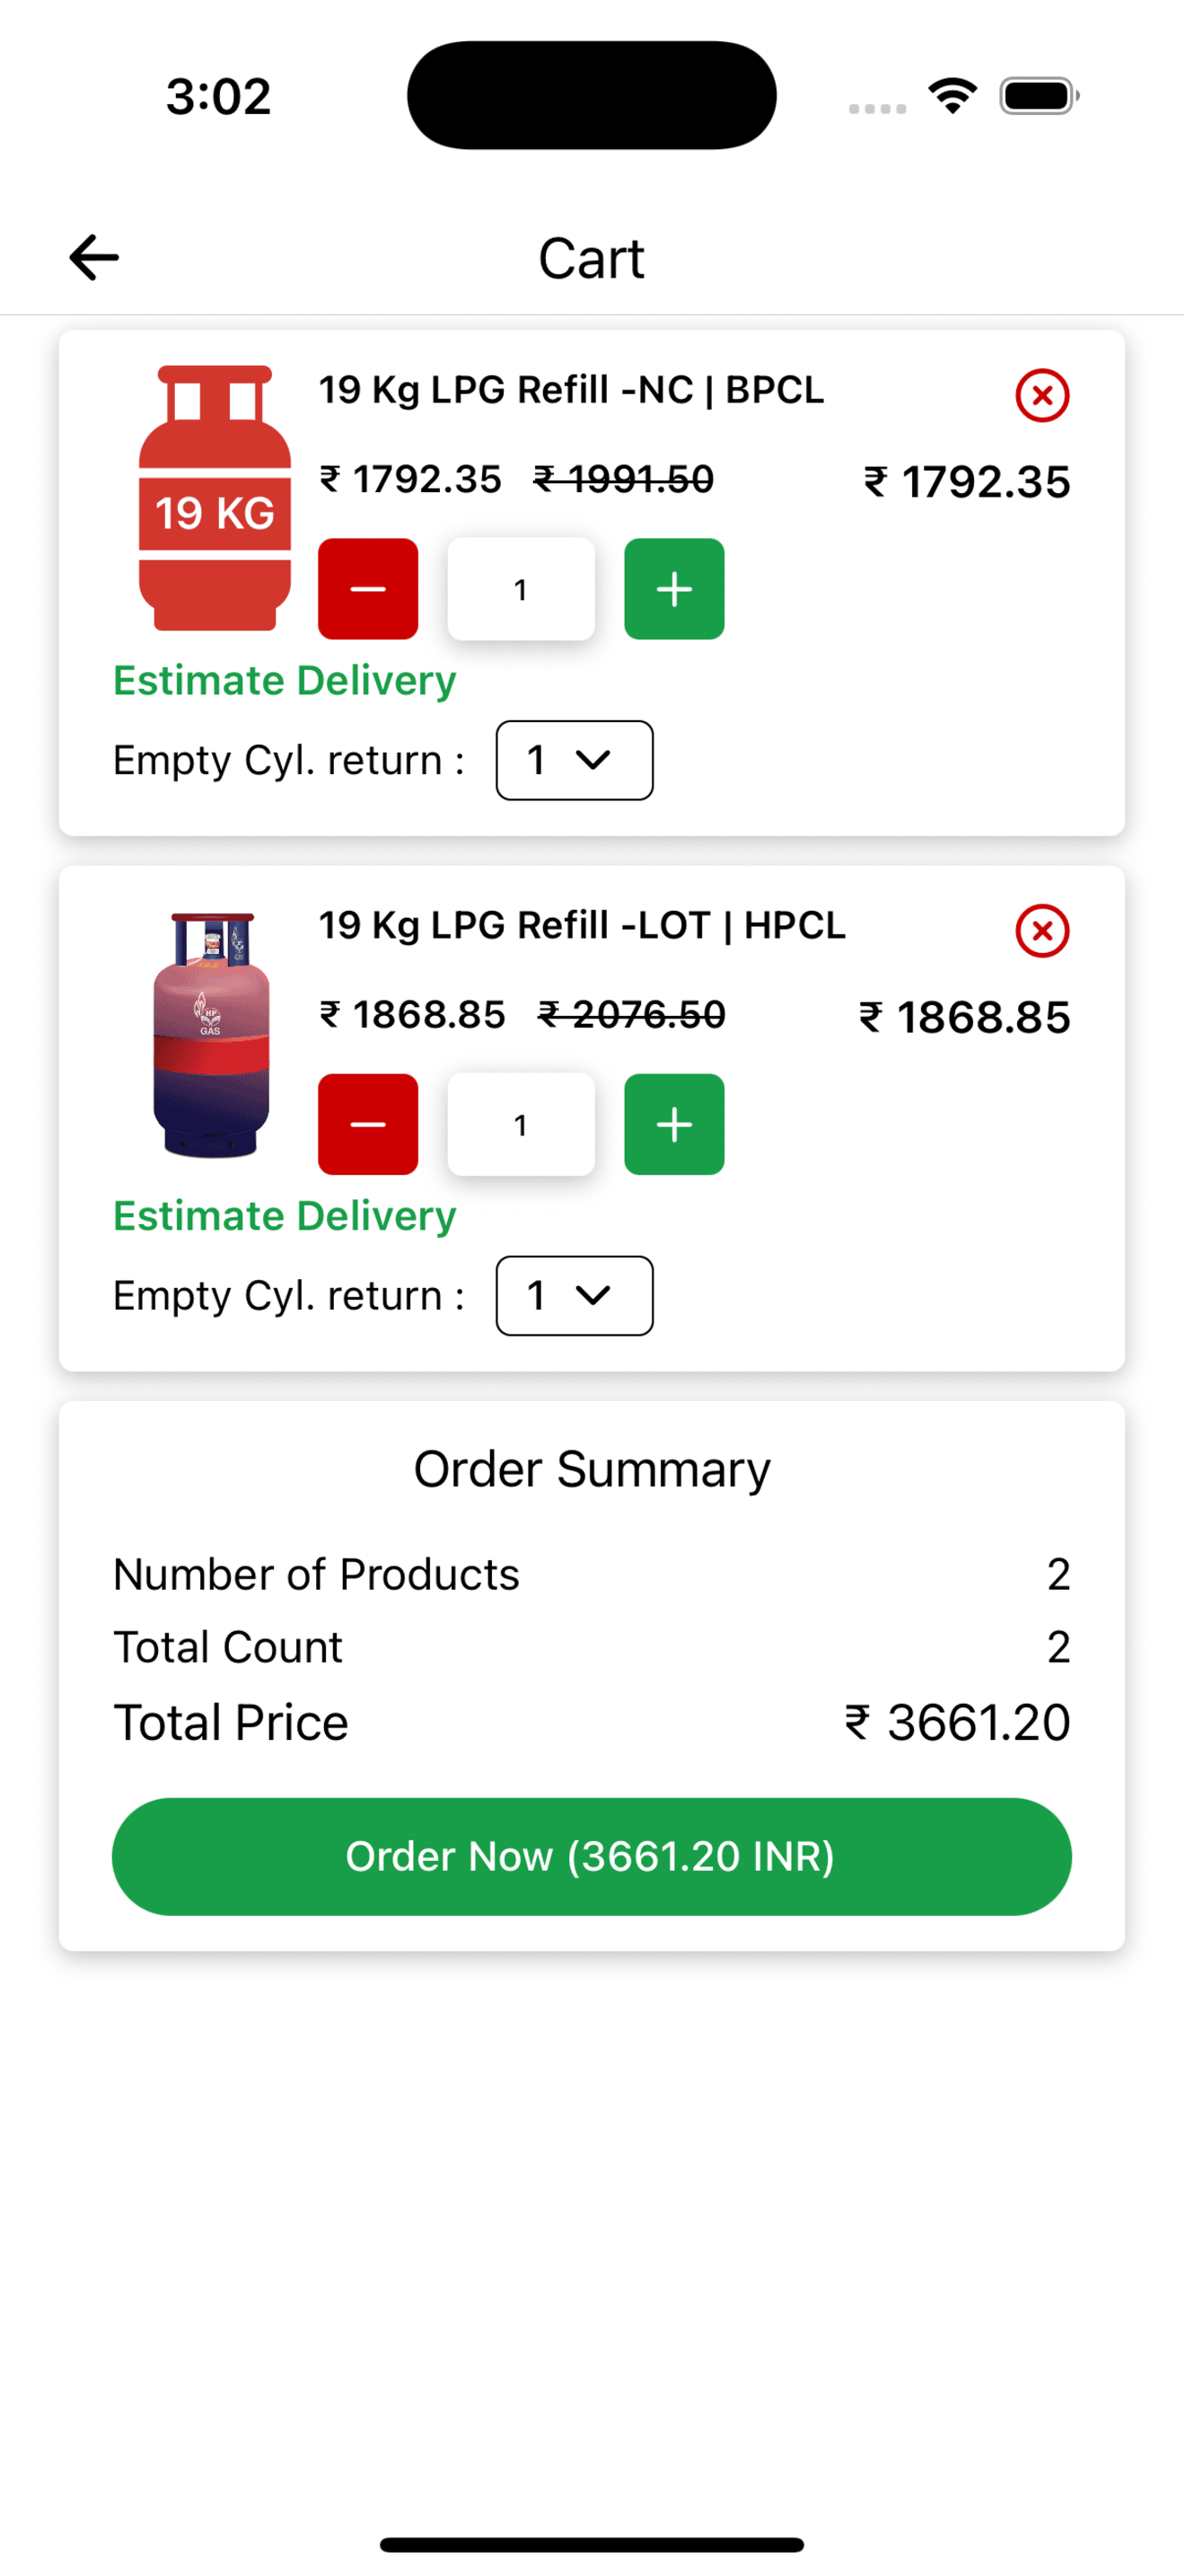Decrease BPCL refill quantity with minus

click(x=368, y=589)
